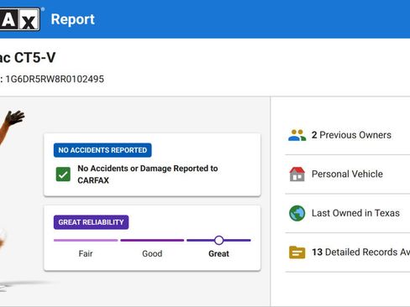
Task: Click the Fair segment of the reliability bar
Action: pos(86,240)
